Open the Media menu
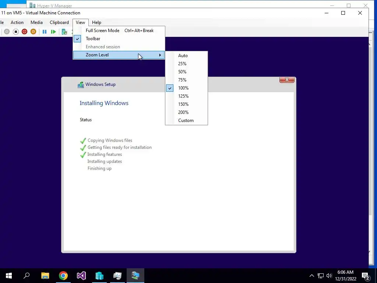Image resolution: width=377 pixels, height=283 pixels. (36, 22)
